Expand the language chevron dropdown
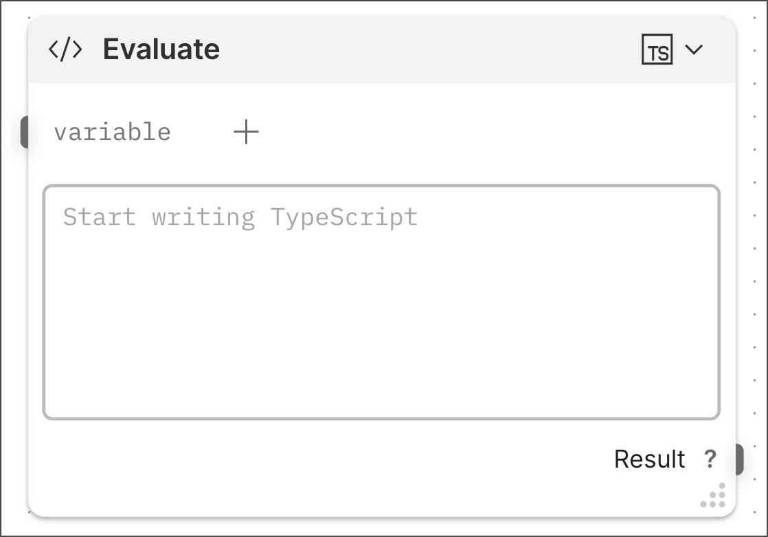This screenshot has height=537, width=768. coord(694,49)
